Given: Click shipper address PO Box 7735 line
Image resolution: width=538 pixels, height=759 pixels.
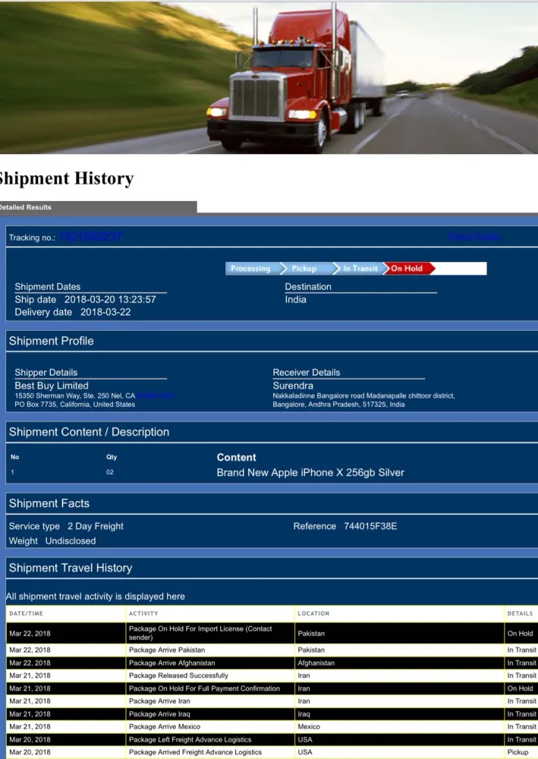Looking at the screenshot, I should pos(74,405).
